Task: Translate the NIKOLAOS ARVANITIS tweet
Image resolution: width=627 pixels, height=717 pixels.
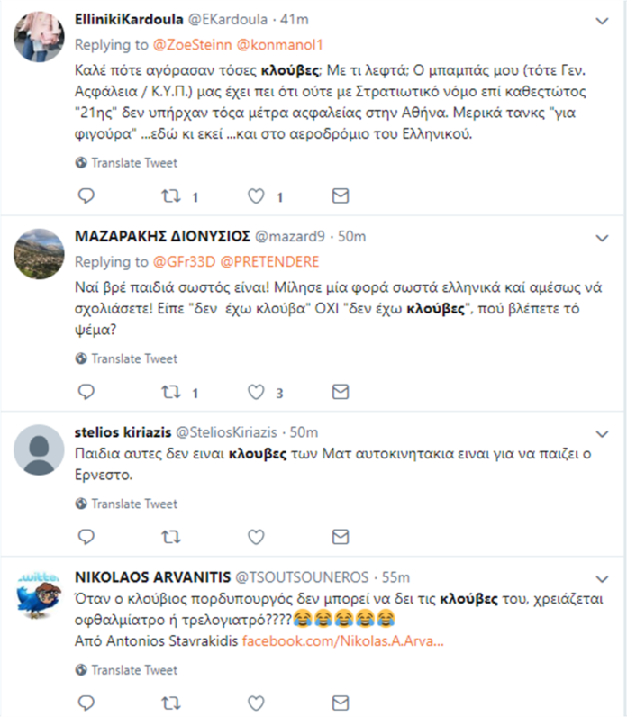Action: 133,670
